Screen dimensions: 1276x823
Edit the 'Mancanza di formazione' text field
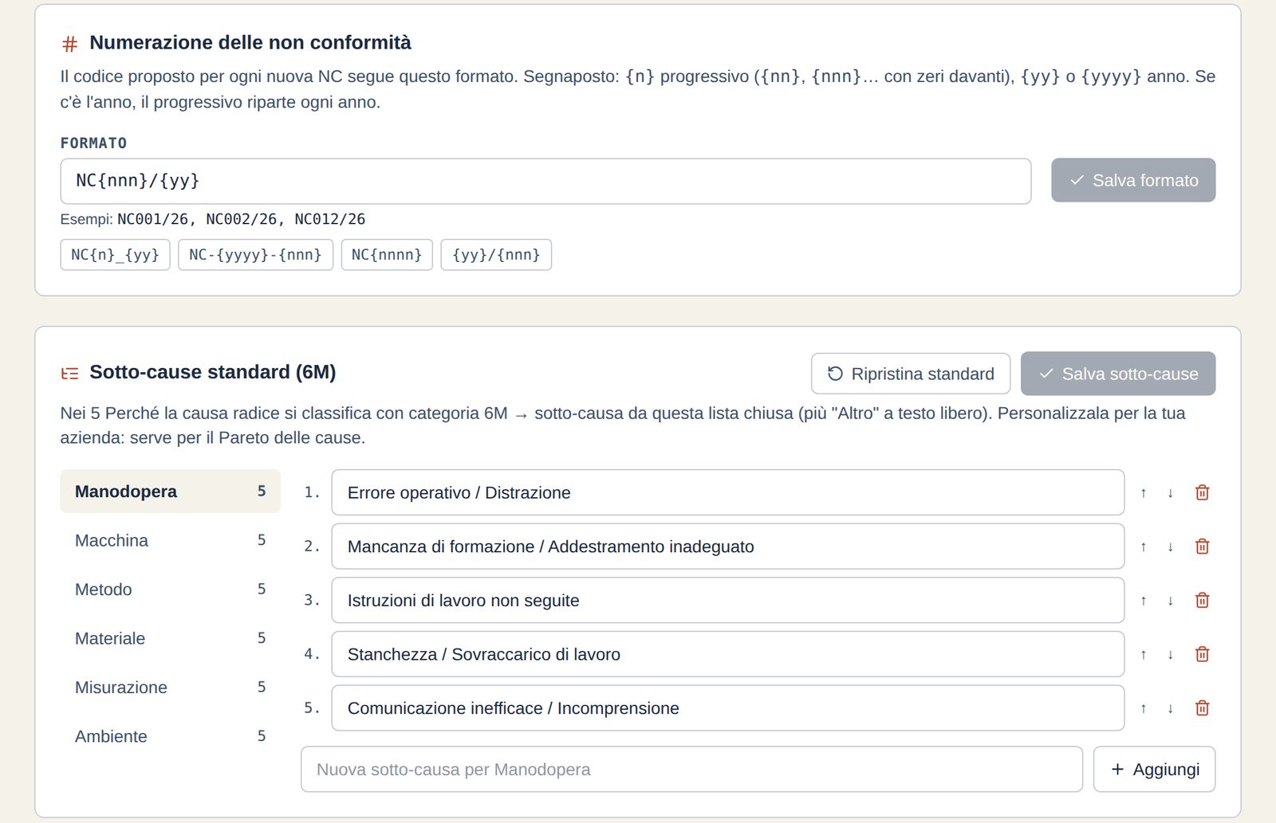tap(728, 547)
